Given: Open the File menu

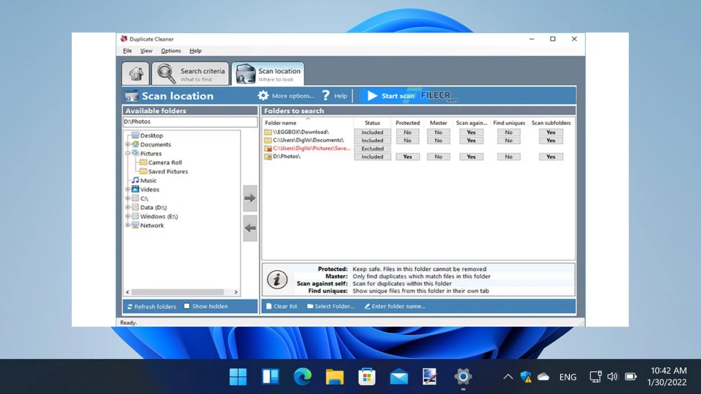Looking at the screenshot, I should pyautogui.click(x=127, y=51).
